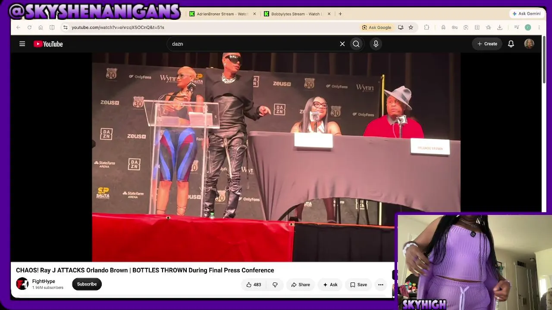Open the Create menu

pyautogui.click(x=487, y=44)
